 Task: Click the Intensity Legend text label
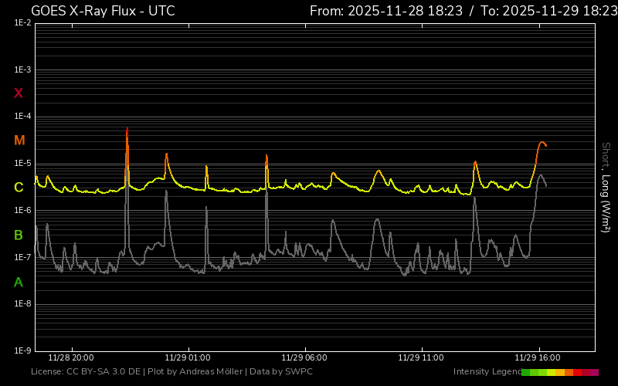click(486, 372)
